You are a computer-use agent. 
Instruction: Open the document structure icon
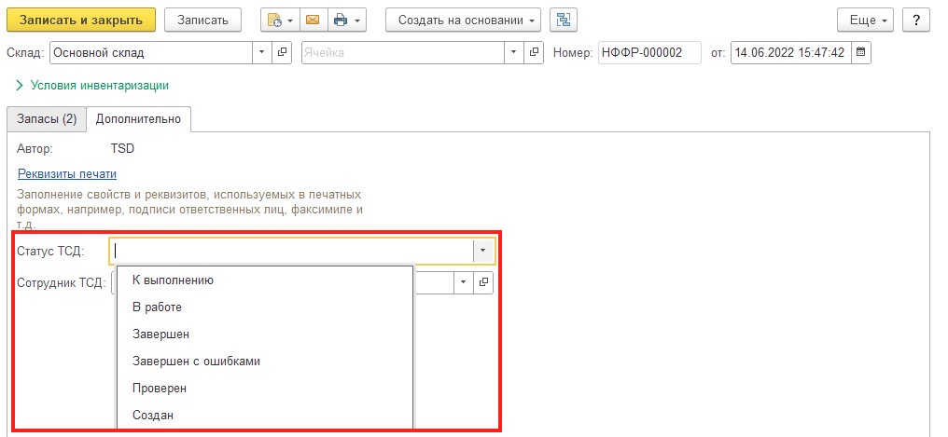(564, 20)
